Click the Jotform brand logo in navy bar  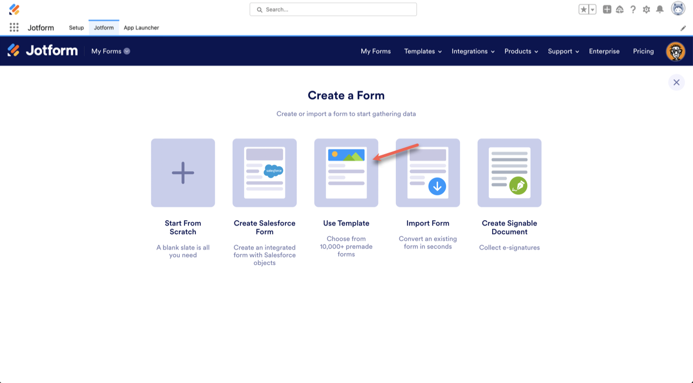coord(43,51)
